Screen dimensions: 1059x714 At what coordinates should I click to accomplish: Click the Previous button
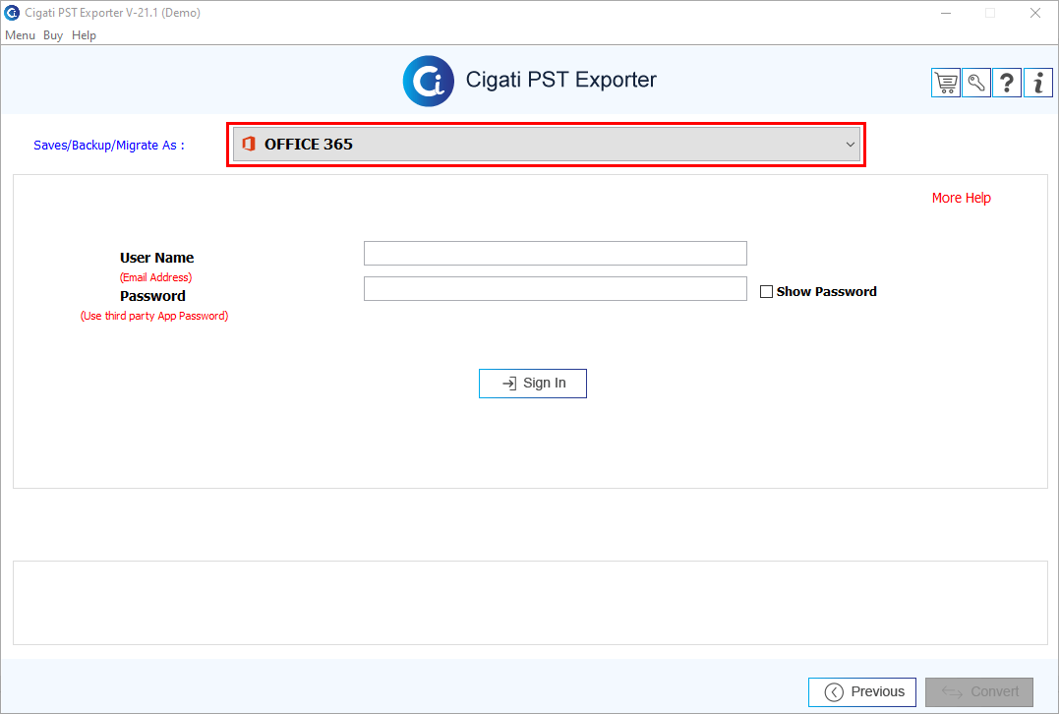(x=861, y=691)
